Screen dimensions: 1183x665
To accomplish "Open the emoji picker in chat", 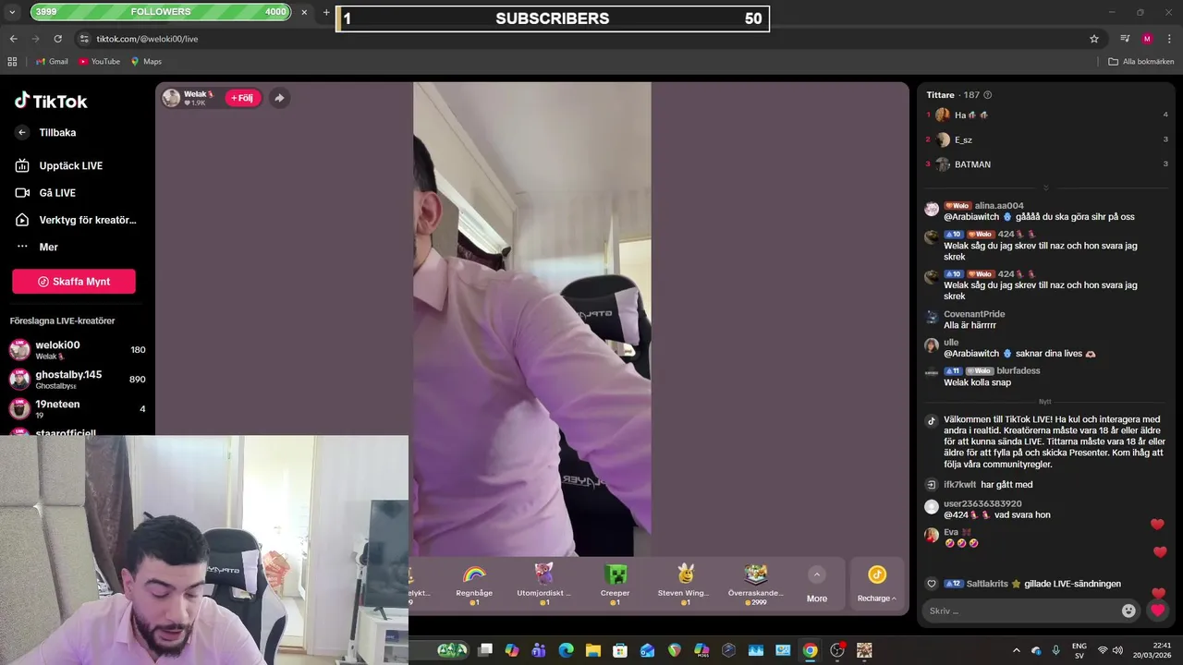I will (x=1128, y=611).
